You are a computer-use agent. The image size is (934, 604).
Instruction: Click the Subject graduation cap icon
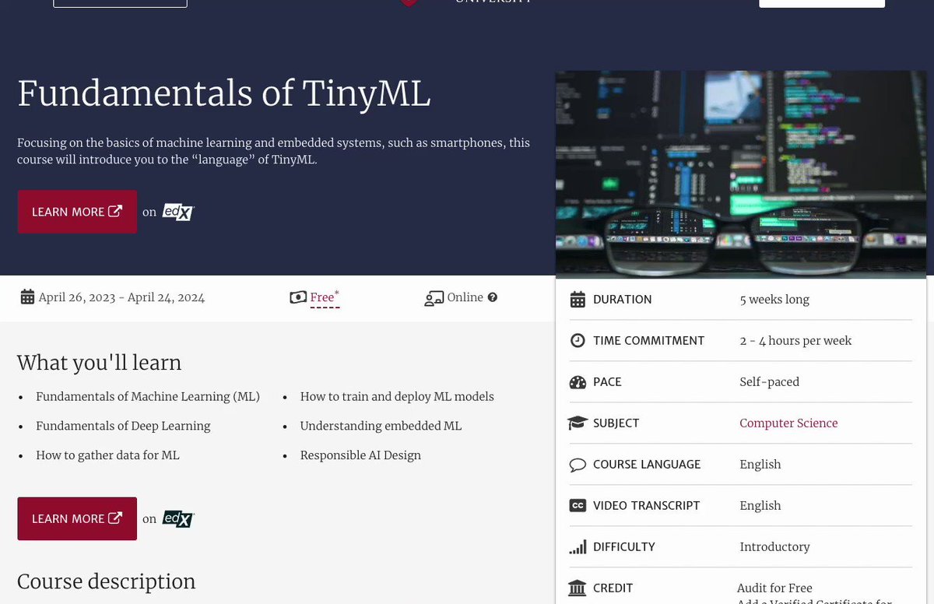pos(578,423)
